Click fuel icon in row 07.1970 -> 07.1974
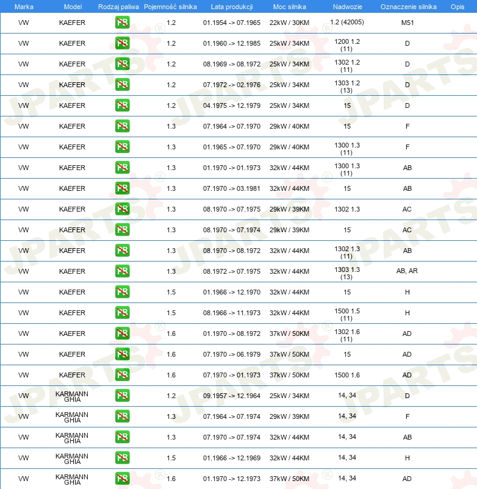The image size is (477, 489). pyautogui.click(x=122, y=437)
